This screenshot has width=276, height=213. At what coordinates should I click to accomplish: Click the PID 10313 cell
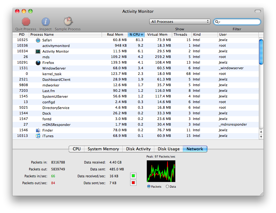pyautogui.click(x=22, y=136)
